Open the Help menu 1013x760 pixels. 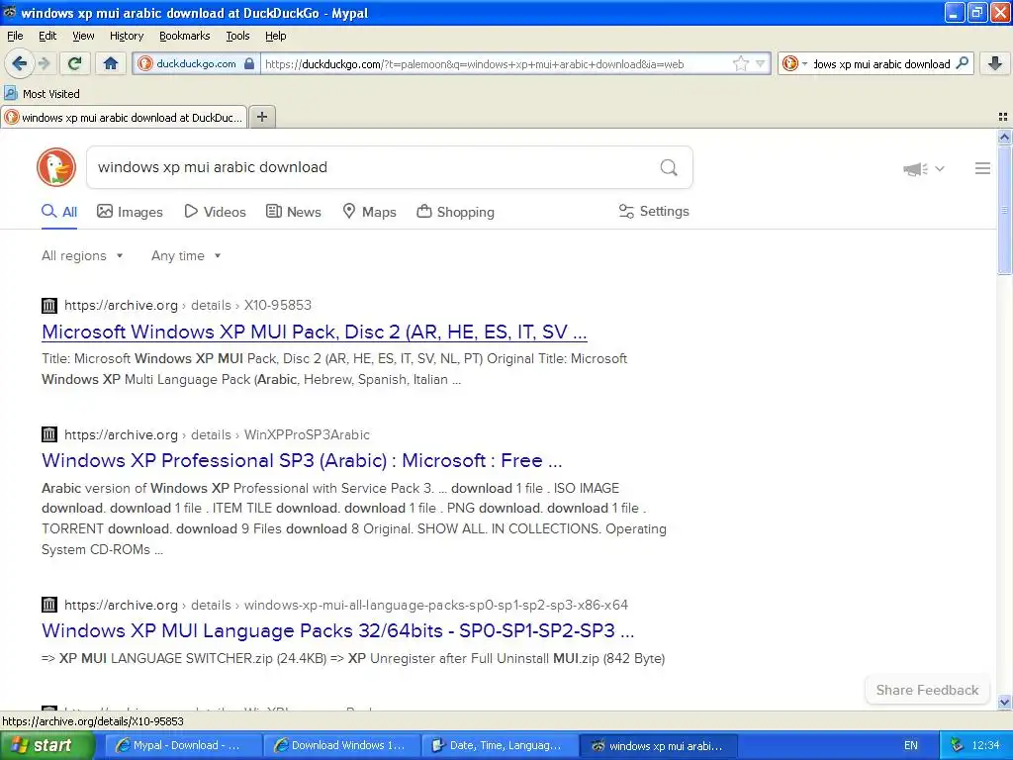click(x=275, y=36)
